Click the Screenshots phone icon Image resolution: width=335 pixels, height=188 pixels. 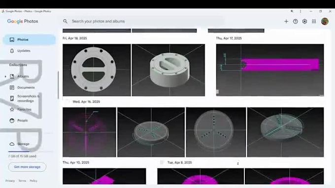(x=12, y=98)
